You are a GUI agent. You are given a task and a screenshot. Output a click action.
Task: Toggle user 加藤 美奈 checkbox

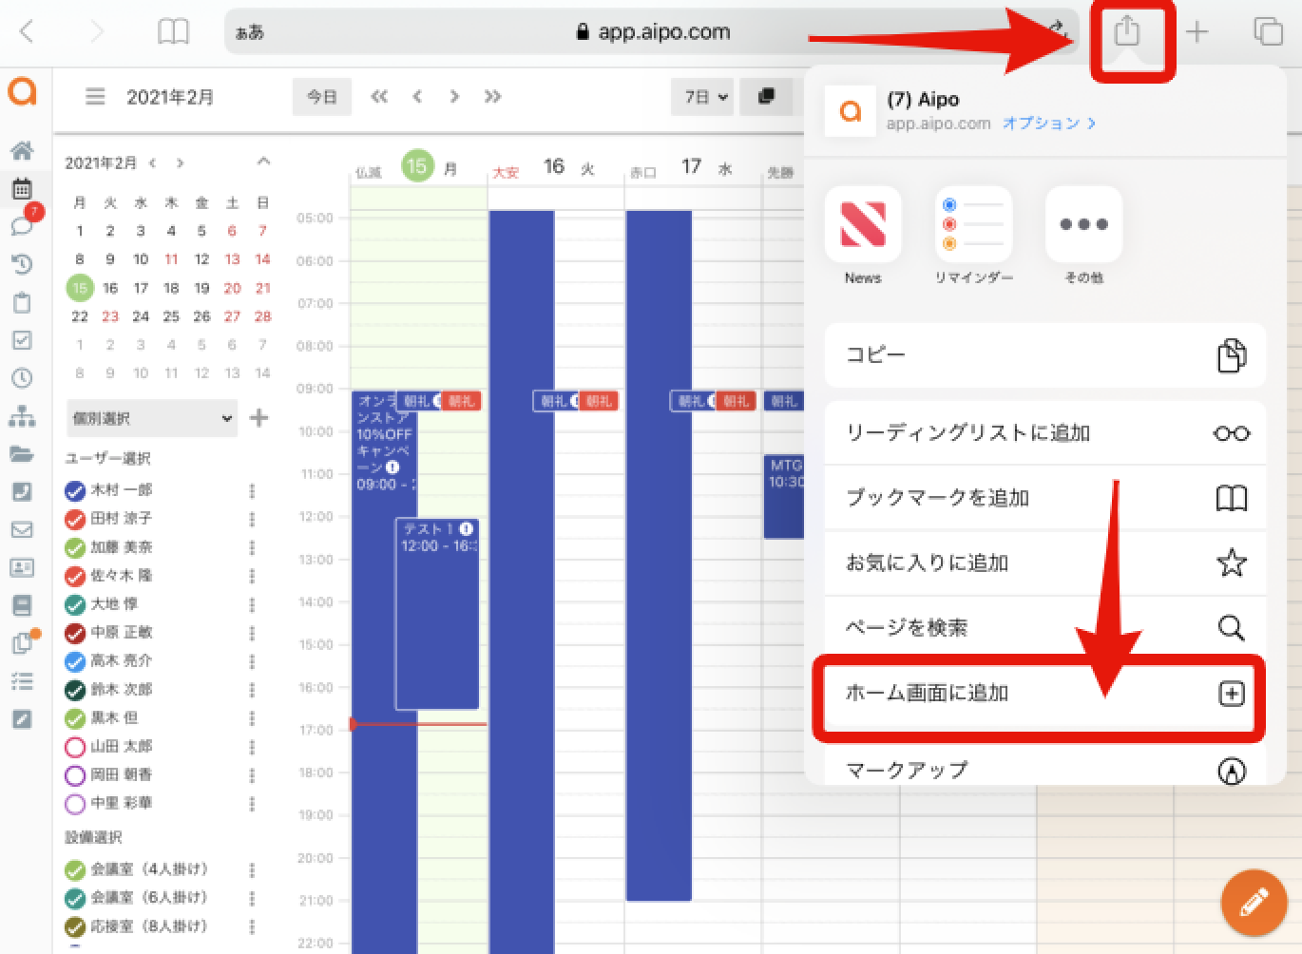(75, 548)
